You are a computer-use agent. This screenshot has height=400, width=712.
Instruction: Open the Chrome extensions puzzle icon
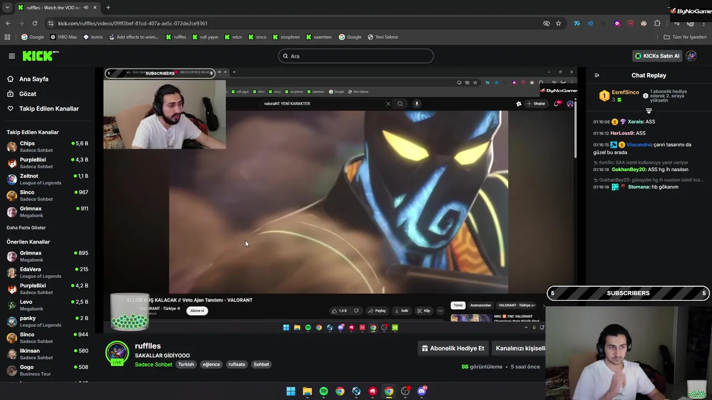click(x=657, y=23)
